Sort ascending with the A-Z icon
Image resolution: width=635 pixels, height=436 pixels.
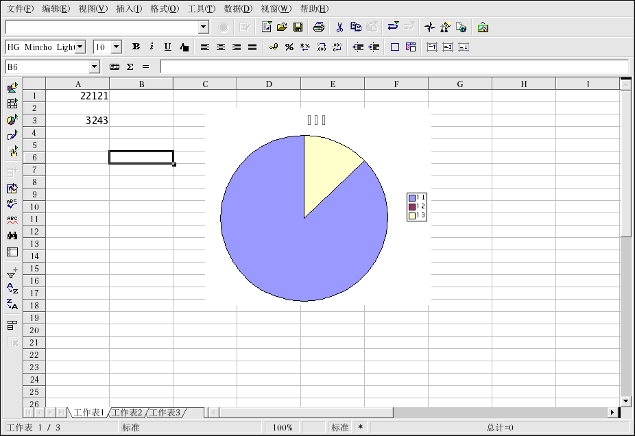(x=12, y=289)
